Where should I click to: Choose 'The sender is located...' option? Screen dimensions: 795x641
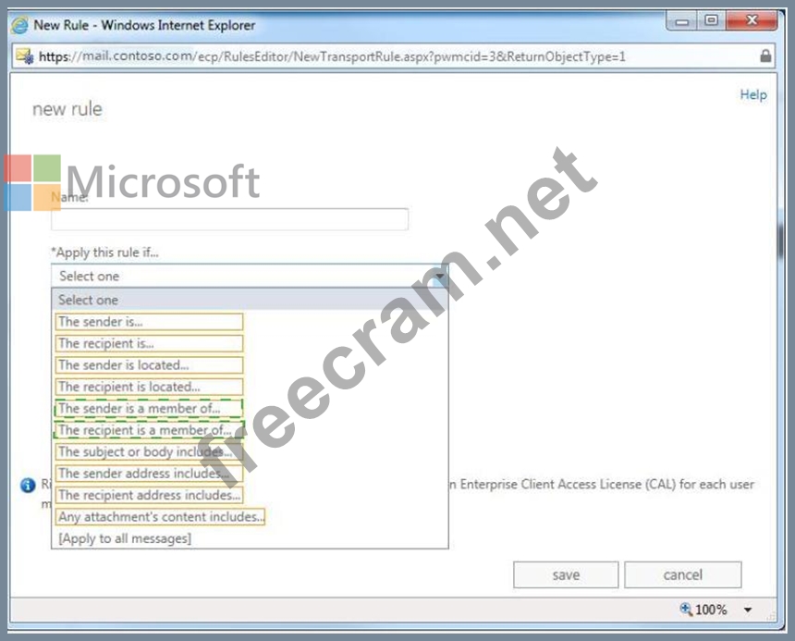(149, 365)
